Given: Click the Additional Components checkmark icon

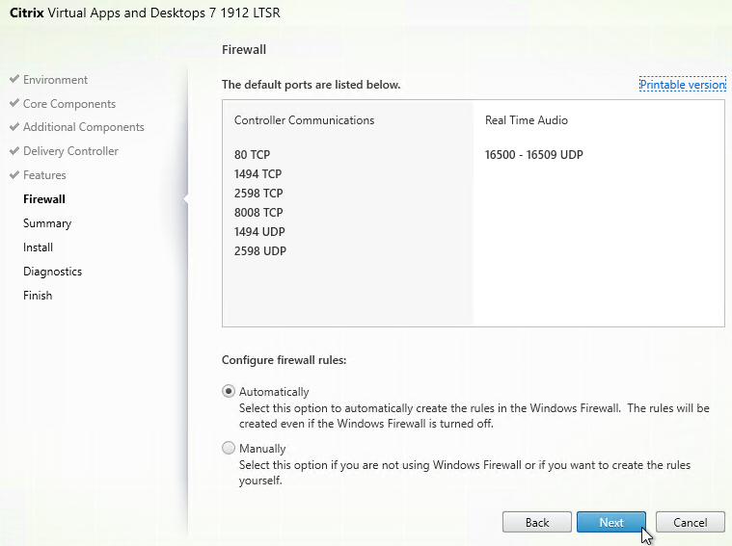Looking at the screenshot, I should pos(14,127).
